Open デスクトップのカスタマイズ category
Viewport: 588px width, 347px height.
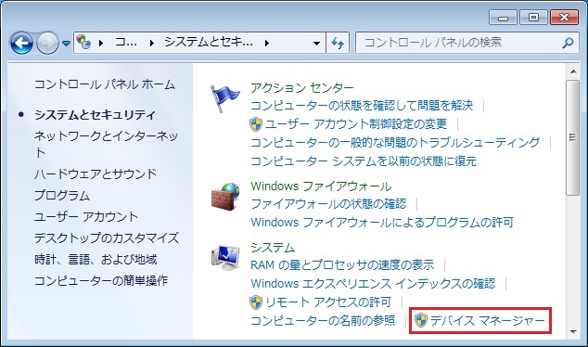[x=107, y=238]
